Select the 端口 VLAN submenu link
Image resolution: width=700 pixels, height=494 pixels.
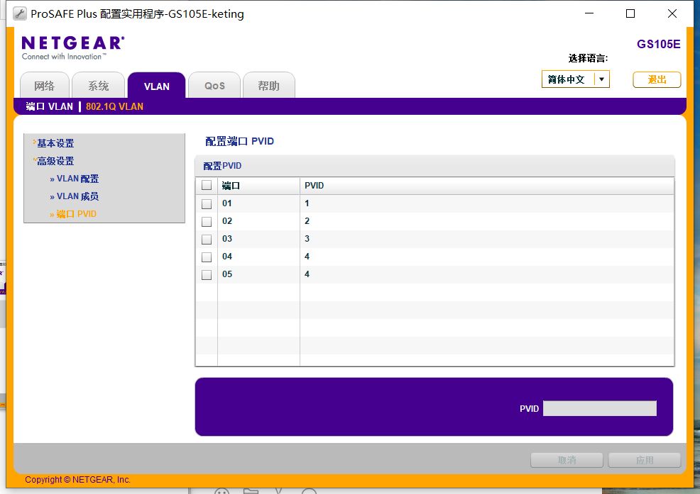[x=49, y=106]
